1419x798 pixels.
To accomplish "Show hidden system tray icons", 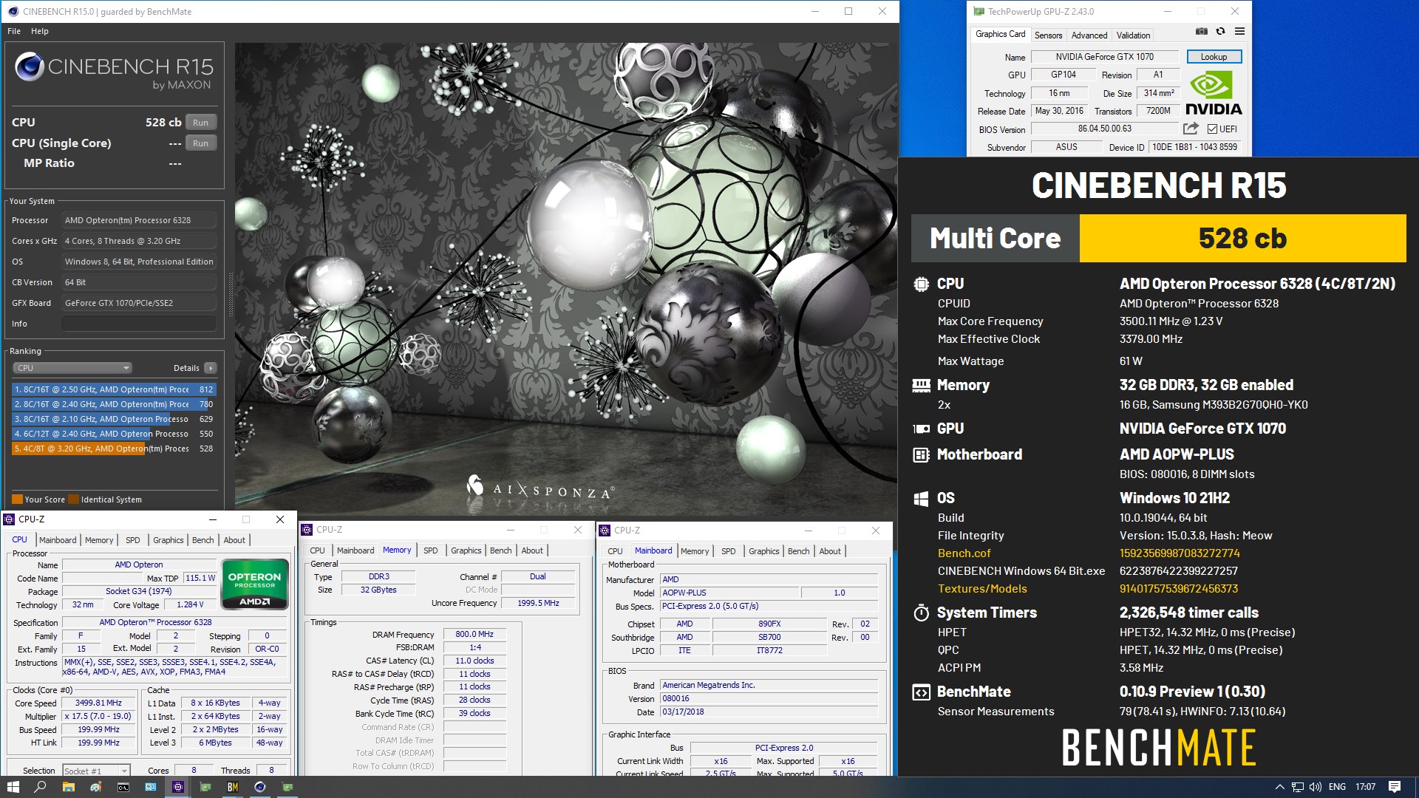I will (1279, 787).
